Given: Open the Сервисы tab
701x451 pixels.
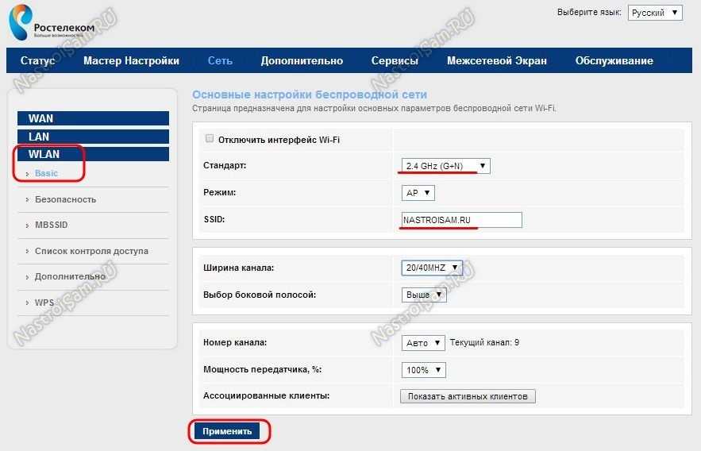Looking at the screenshot, I should (395, 61).
